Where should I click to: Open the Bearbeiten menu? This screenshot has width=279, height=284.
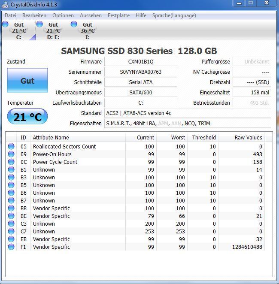[x=34, y=15]
